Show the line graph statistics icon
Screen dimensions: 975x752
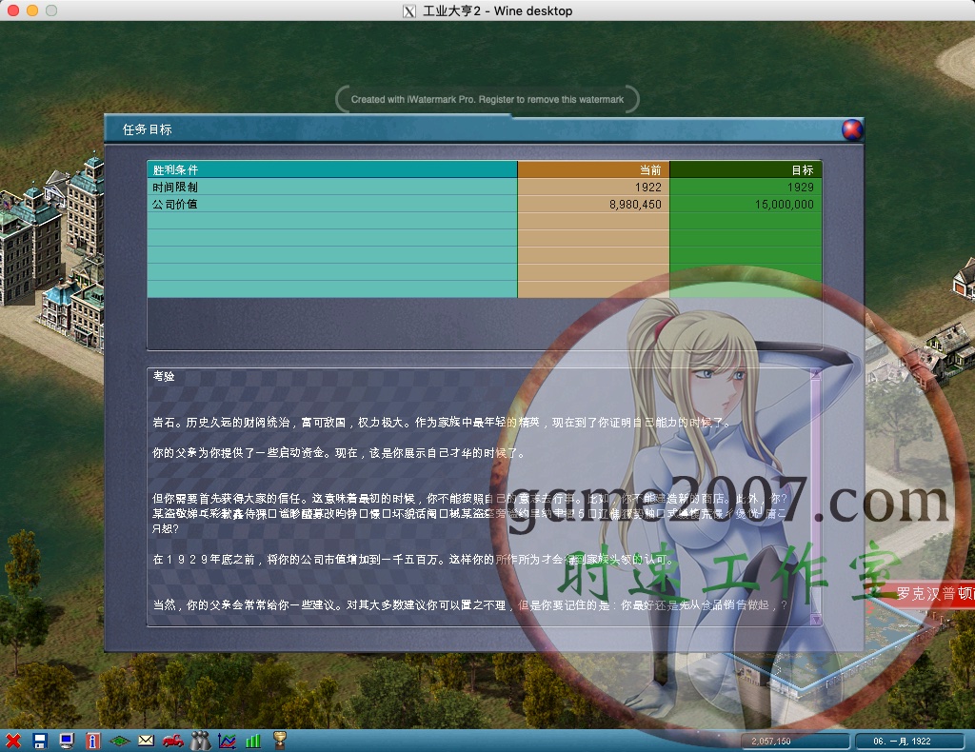[x=227, y=741]
